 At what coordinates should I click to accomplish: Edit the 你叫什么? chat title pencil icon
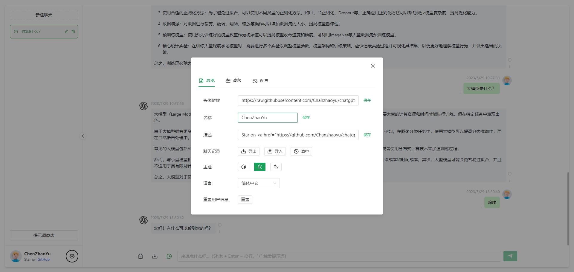coord(66,32)
